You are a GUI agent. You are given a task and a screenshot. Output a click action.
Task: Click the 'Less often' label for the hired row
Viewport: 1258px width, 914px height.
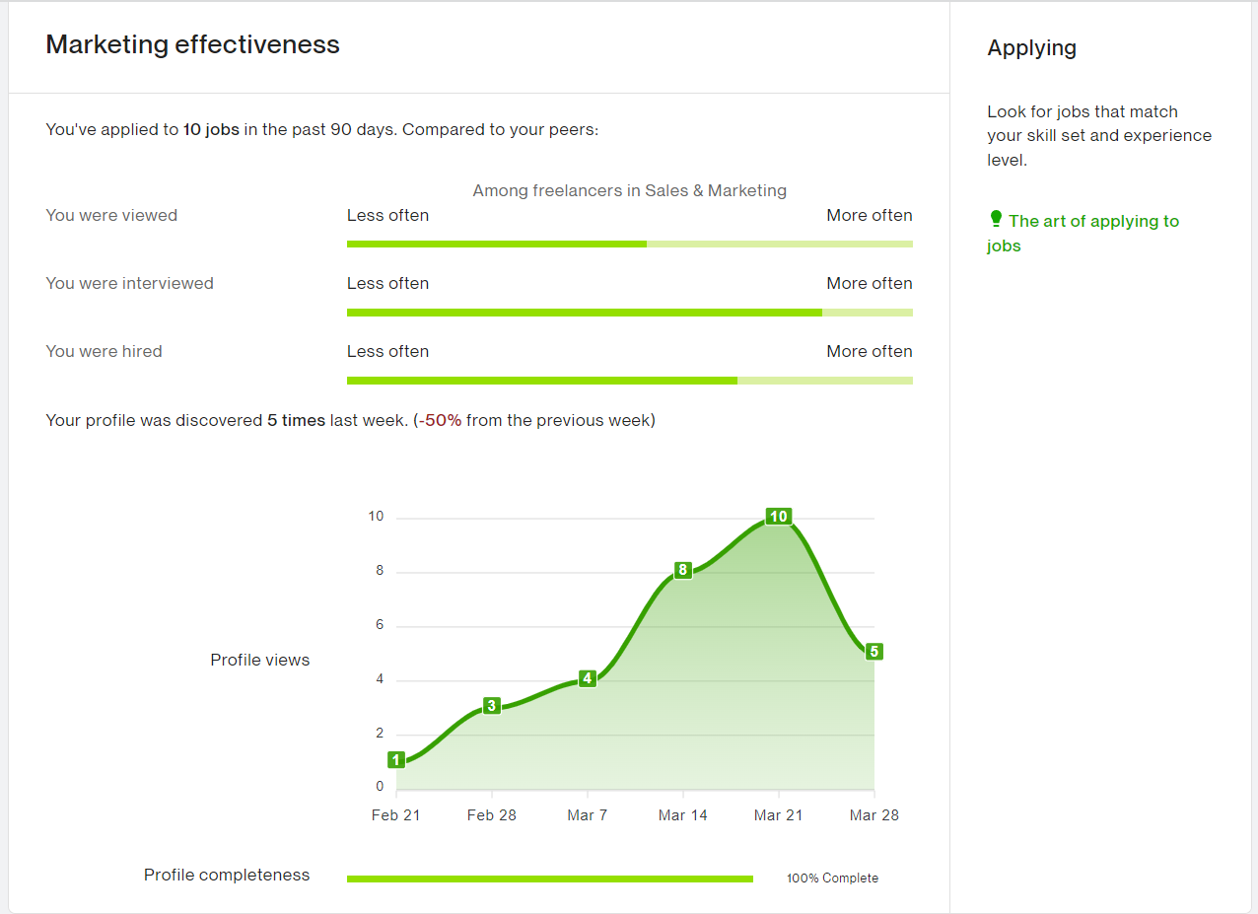point(387,351)
